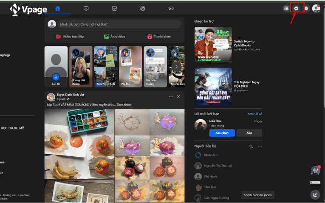Open the Groups tab icon
The height and width of the screenshot is (203, 325).
point(143,8)
